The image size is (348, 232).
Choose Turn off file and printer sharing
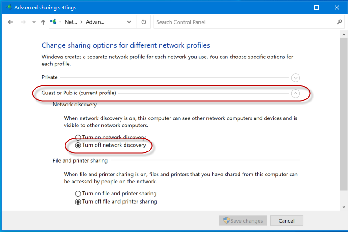78,202
